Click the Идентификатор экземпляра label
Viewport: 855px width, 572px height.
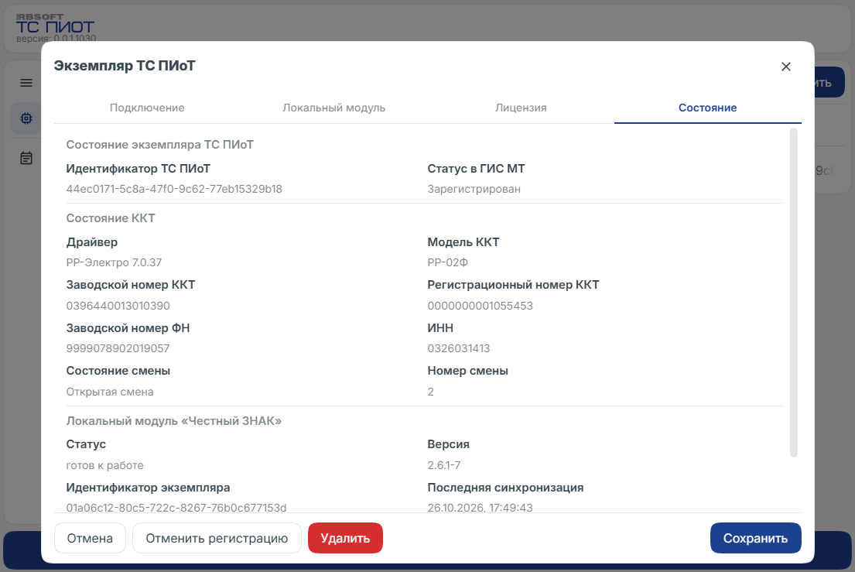tap(149, 488)
